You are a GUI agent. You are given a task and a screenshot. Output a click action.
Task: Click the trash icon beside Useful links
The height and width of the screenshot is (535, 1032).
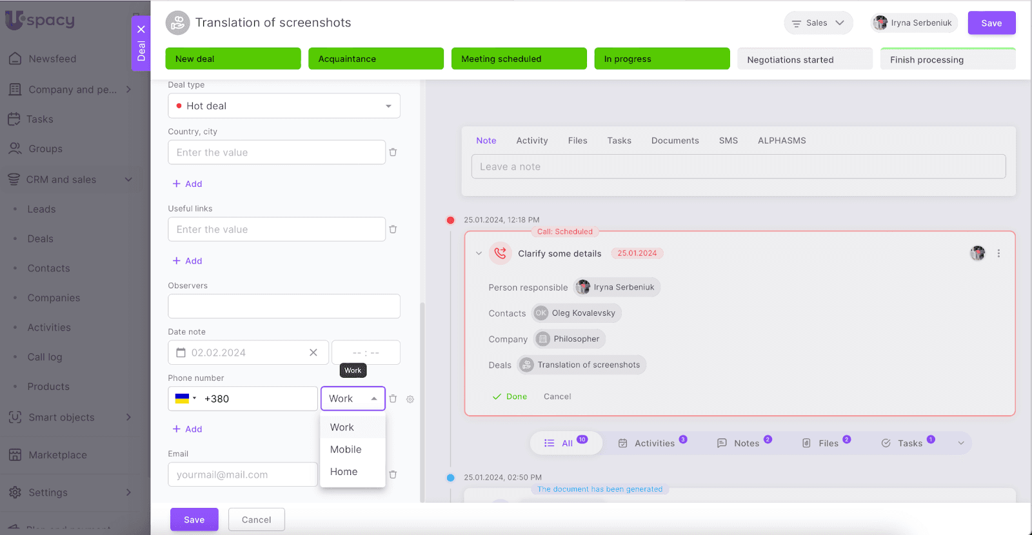[x=393, y=229]
